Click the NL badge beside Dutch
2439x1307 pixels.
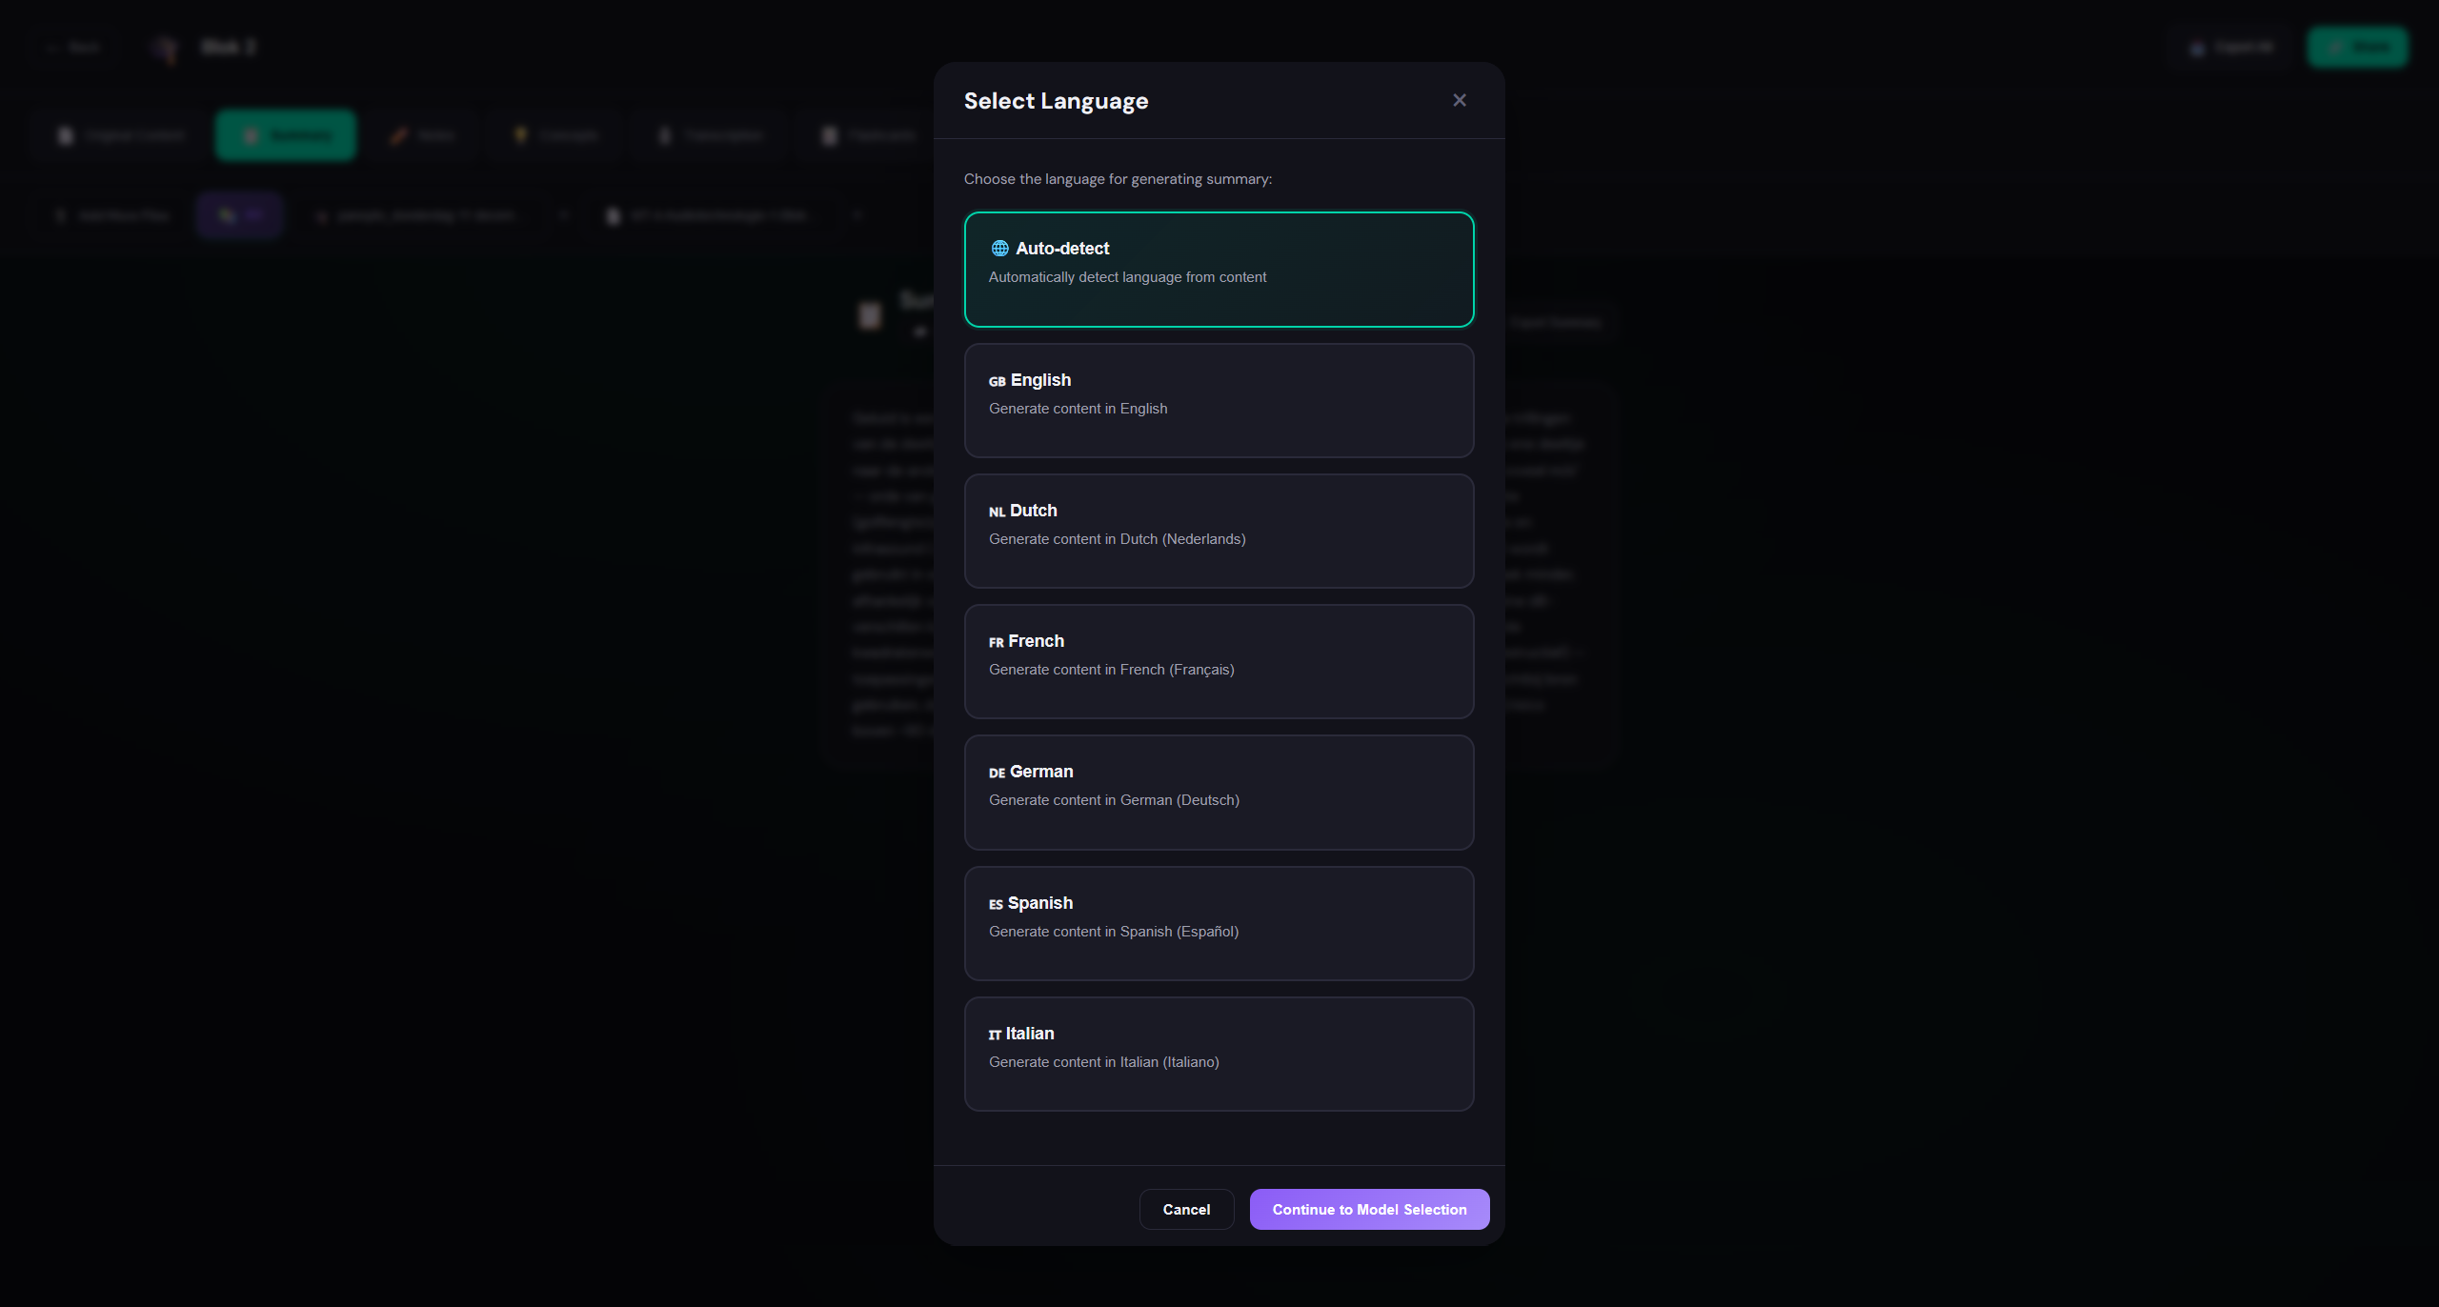pos(997,511)
